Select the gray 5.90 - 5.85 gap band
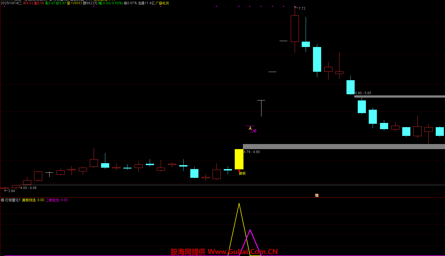The width and height of the screenshot is (445, 256). pos(399,96)
